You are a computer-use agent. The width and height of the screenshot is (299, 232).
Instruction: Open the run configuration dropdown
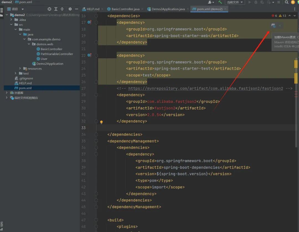tap(234, 2)
